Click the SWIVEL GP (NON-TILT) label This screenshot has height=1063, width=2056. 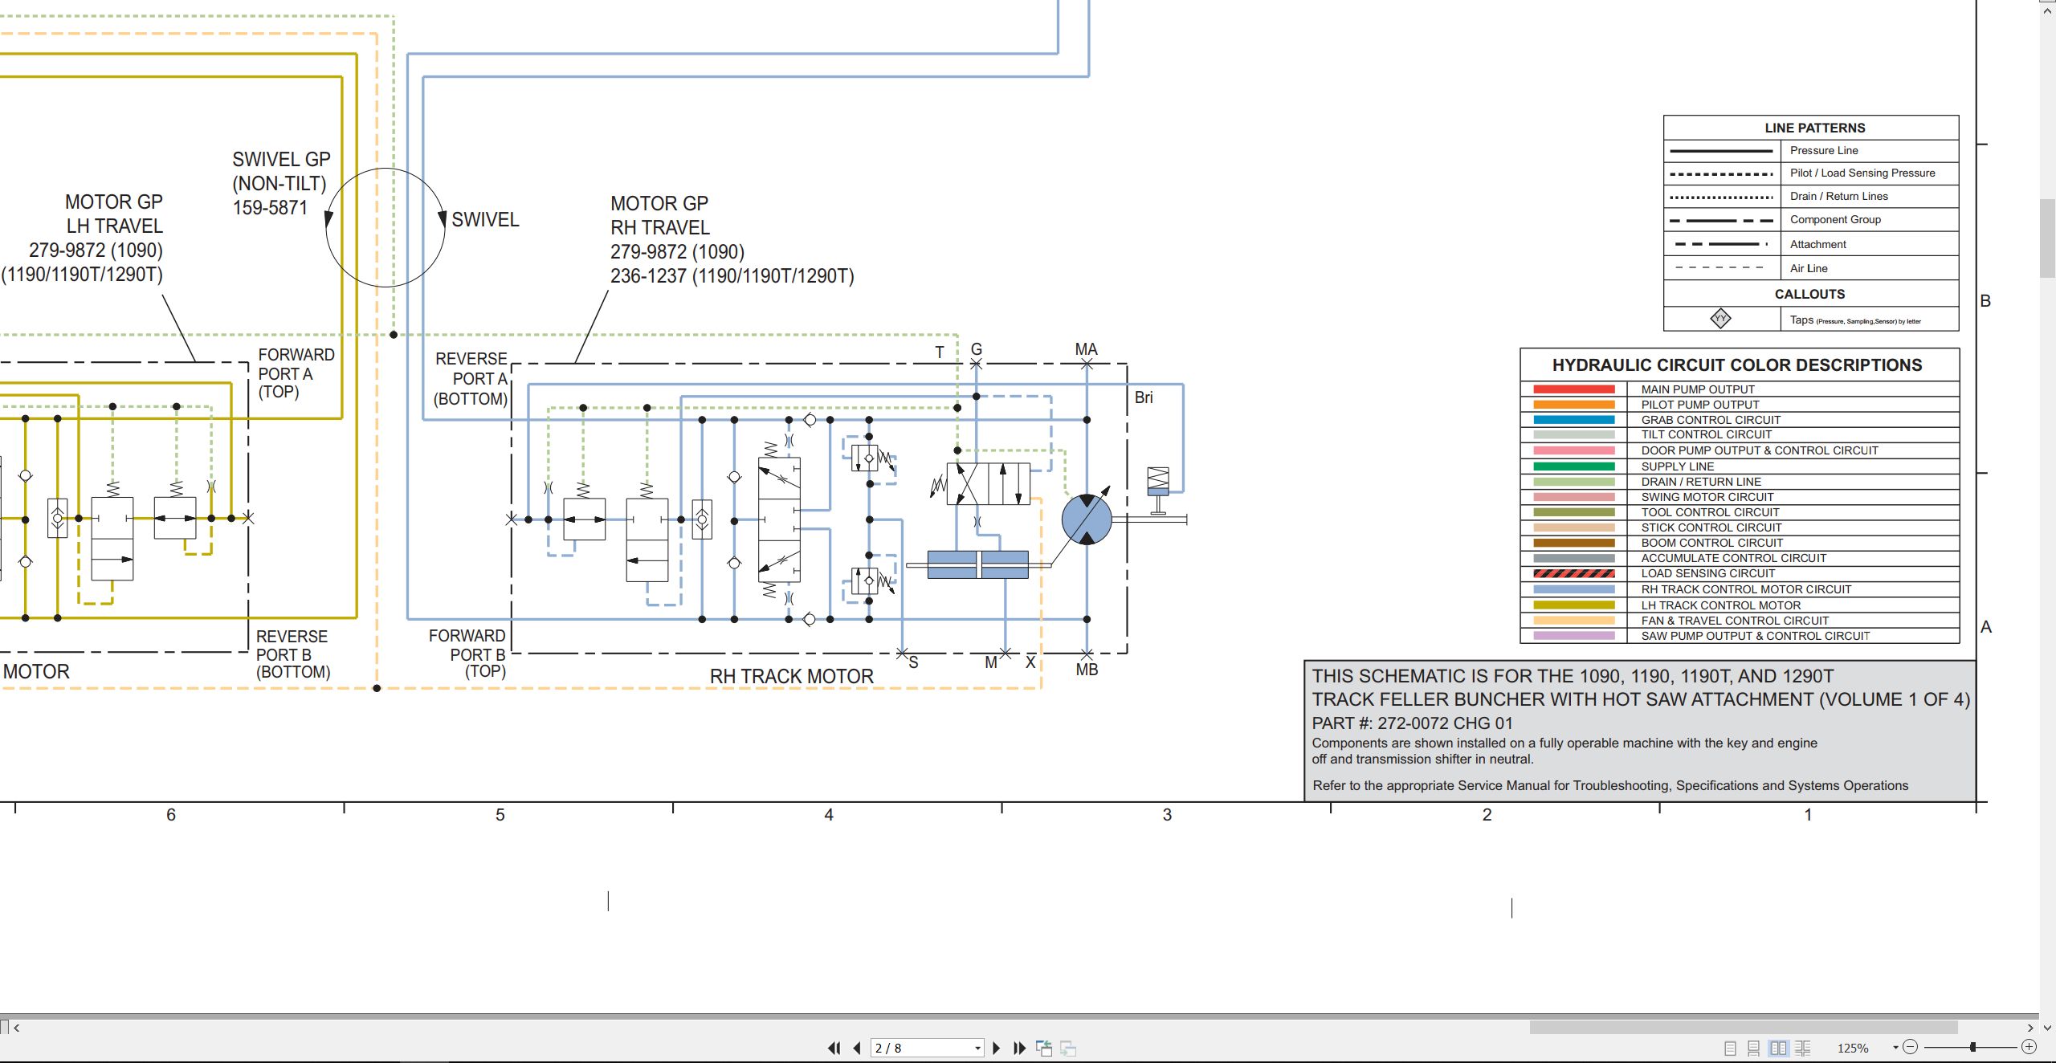(x=281, y=171)
